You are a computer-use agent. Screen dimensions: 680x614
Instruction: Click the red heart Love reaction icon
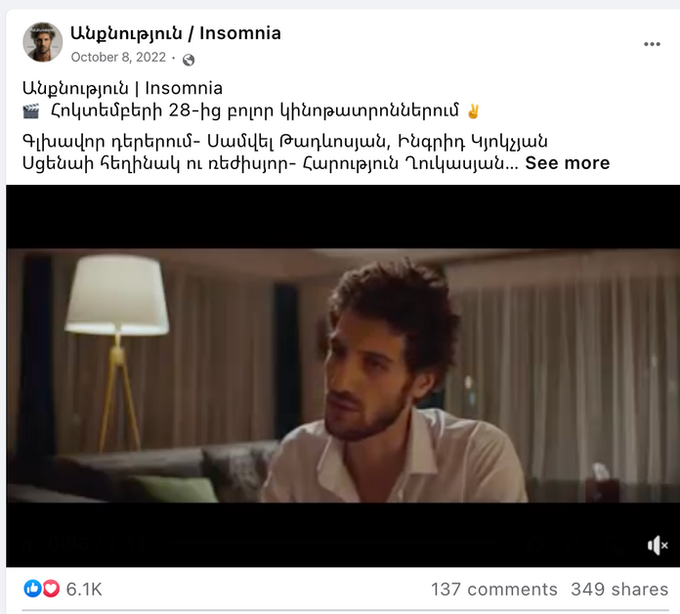(x=51, y=589)
